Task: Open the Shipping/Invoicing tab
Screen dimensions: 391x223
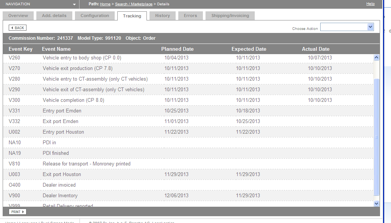Action: pos(230,16)
